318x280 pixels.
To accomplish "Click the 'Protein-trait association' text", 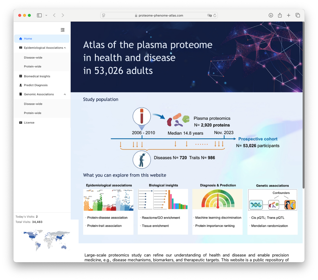I will click(104, 226).
